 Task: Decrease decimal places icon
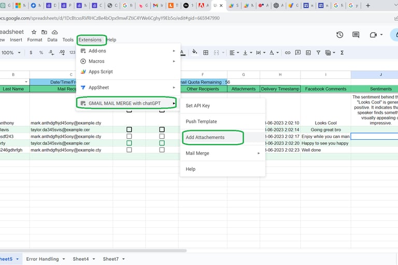coord(51,53)
